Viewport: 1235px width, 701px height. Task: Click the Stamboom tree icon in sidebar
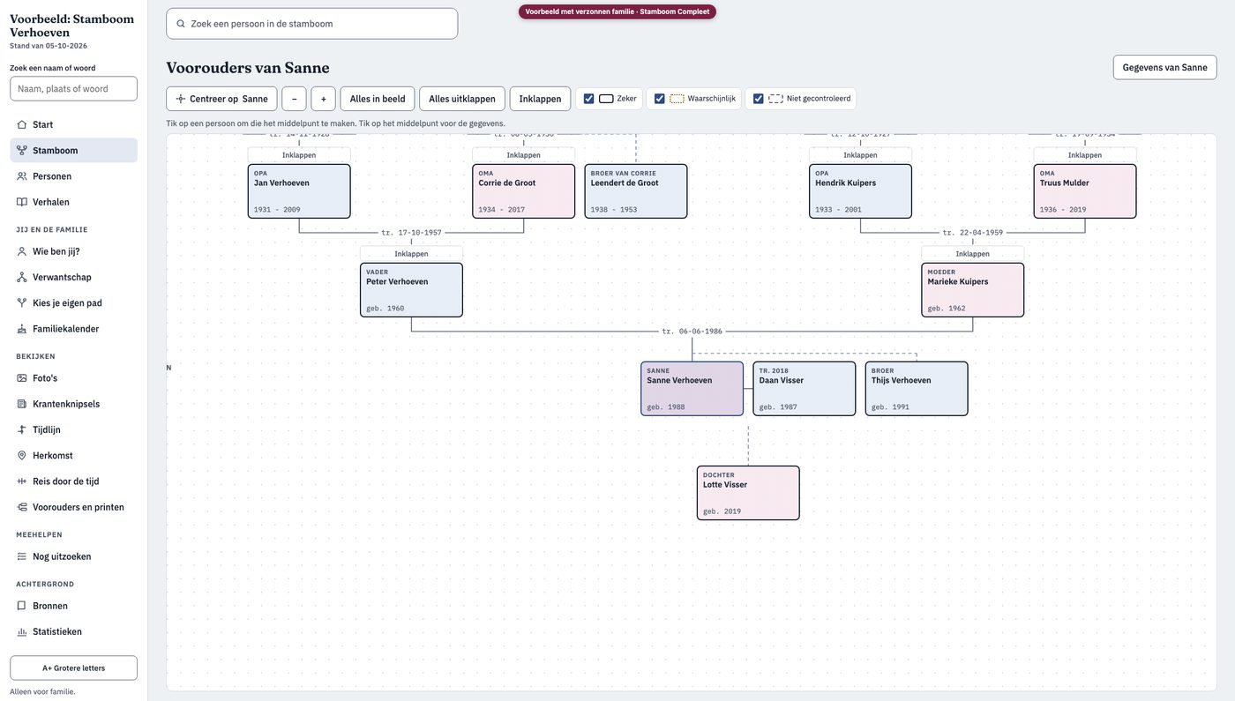coord(22,151)
